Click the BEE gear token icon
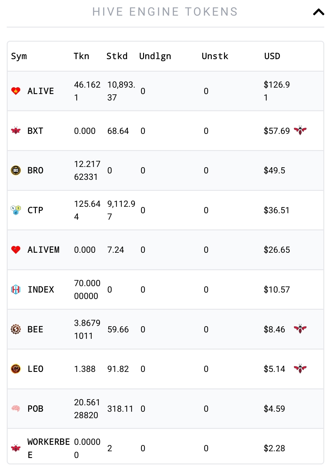This screenshot has height=469, width=331. click(16, 329)
